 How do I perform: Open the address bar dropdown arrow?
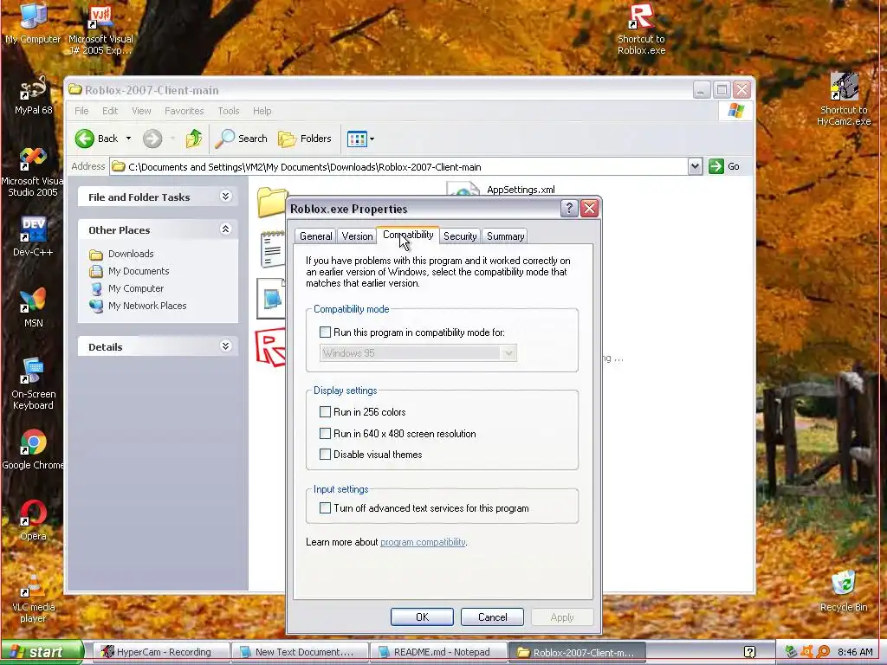point(696,166)
